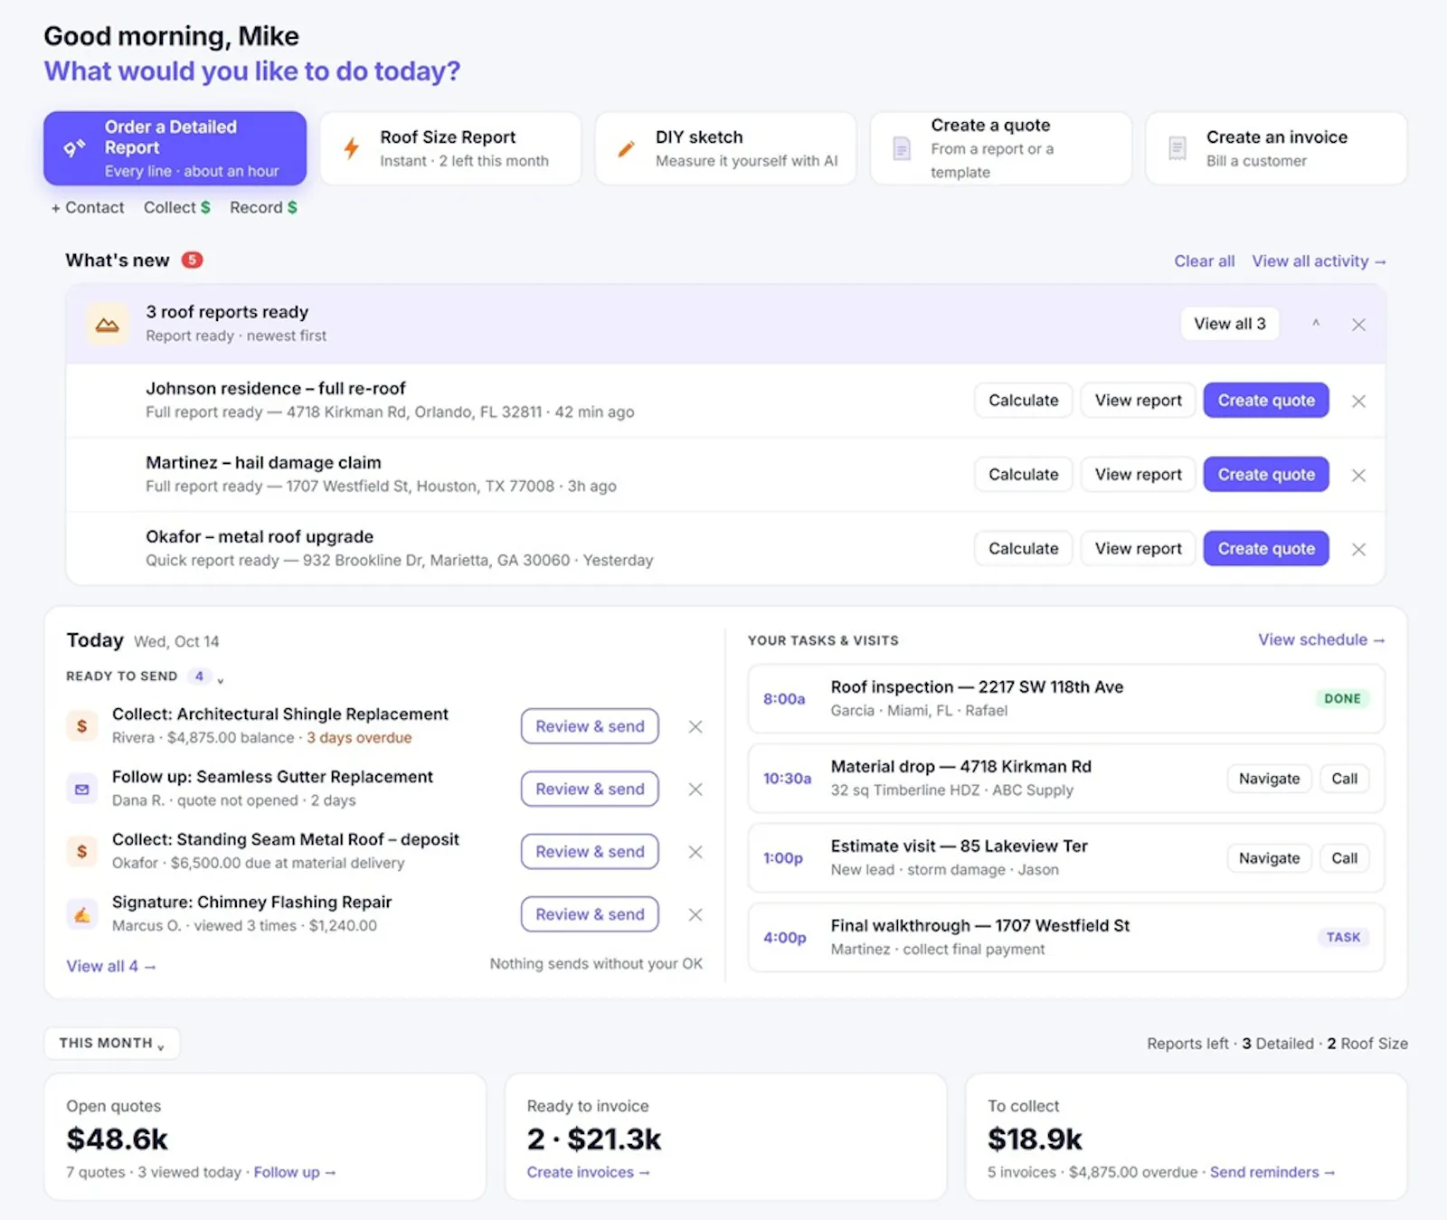Viewport: 1447px width, 1220px height.
Task: Click the dollar icon for Standing Seam Metal Roof
Action: 82,851
